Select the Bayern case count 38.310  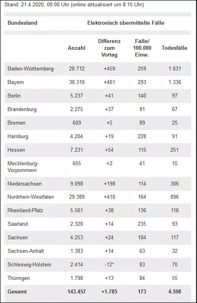pos(77,82)
